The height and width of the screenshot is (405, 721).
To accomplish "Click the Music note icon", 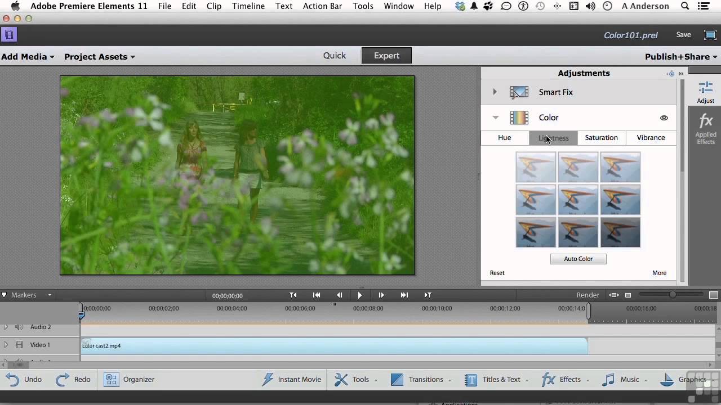I will (608, 380).
